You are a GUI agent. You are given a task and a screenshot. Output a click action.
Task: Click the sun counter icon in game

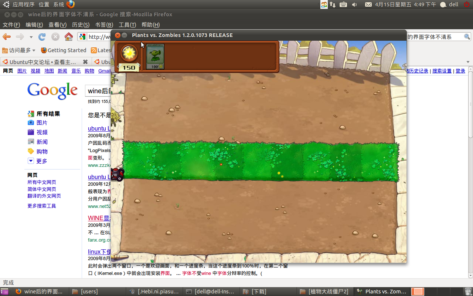click(x=129, y=54)
